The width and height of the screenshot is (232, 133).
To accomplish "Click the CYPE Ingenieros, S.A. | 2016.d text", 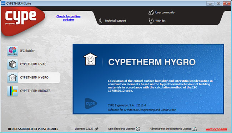I will [x=127, y=105].
